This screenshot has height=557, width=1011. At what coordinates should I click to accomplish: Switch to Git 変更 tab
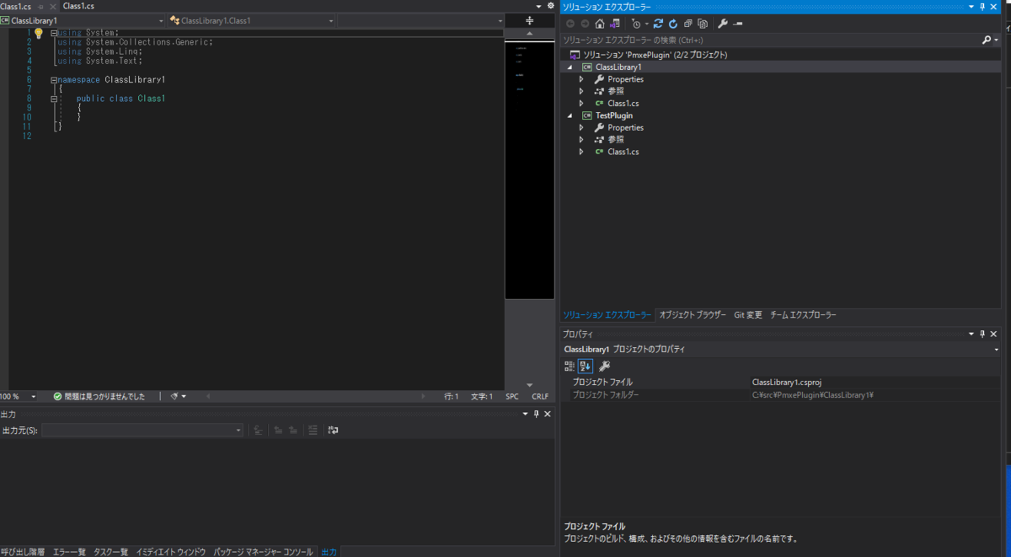(x=748, y=315)
